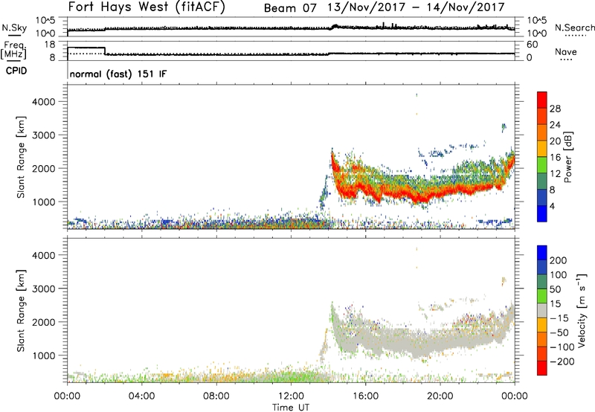The image size is (595, 412).
Task: Select the "Freq. [MHz]" axis label
Action: coord(14,50)
